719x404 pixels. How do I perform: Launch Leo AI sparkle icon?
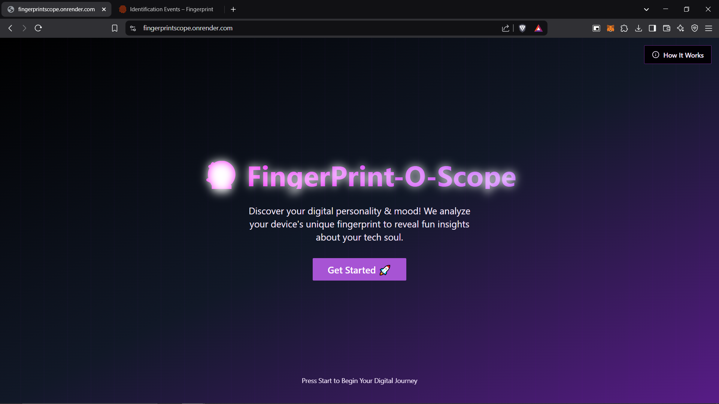(x=680, y=28)
